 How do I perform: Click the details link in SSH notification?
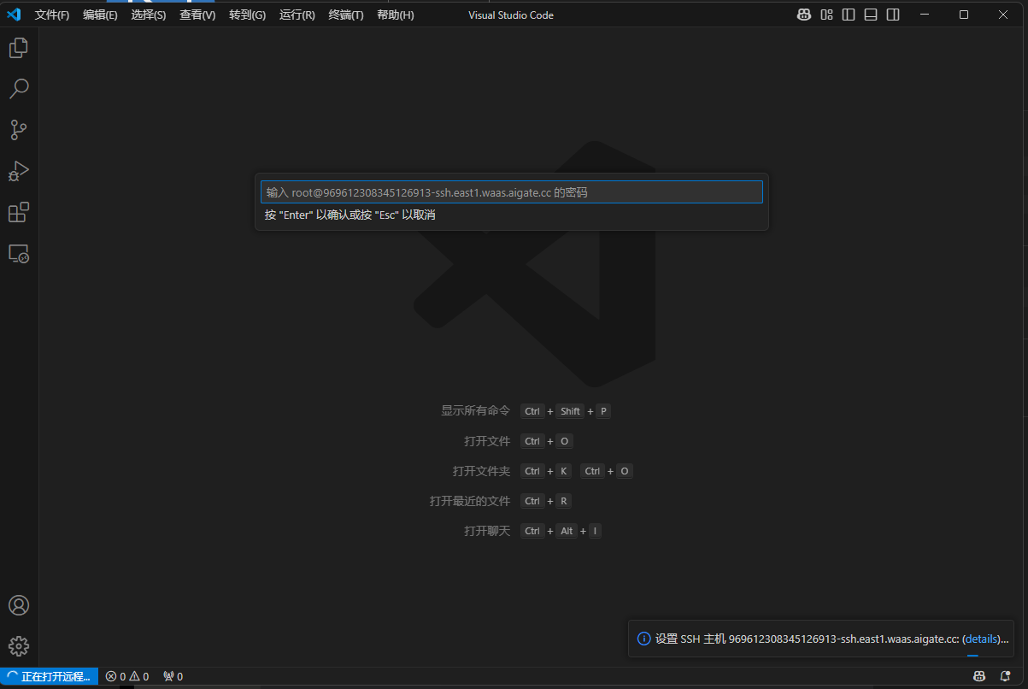(981, 639)
